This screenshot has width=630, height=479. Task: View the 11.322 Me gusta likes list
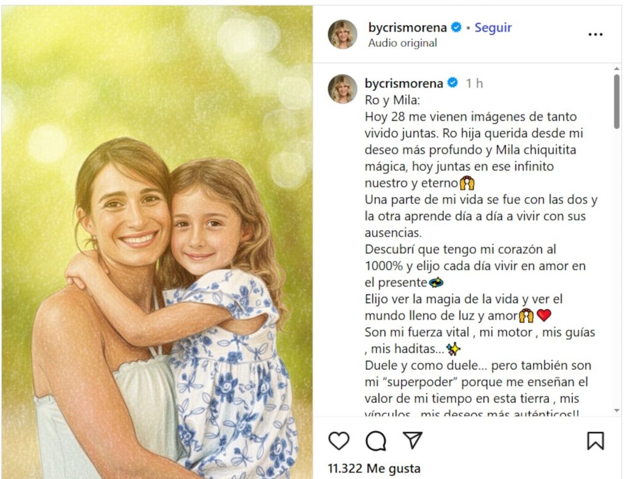[374, 469]
